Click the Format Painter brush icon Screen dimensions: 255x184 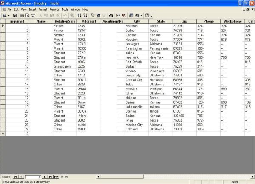[x=58, y=15]
